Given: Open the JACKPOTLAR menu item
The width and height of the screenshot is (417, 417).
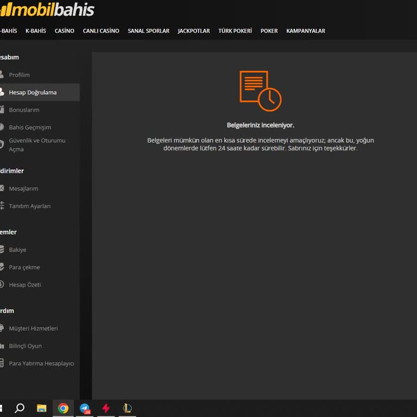Looking at the screenshot, I should (194, 31).
